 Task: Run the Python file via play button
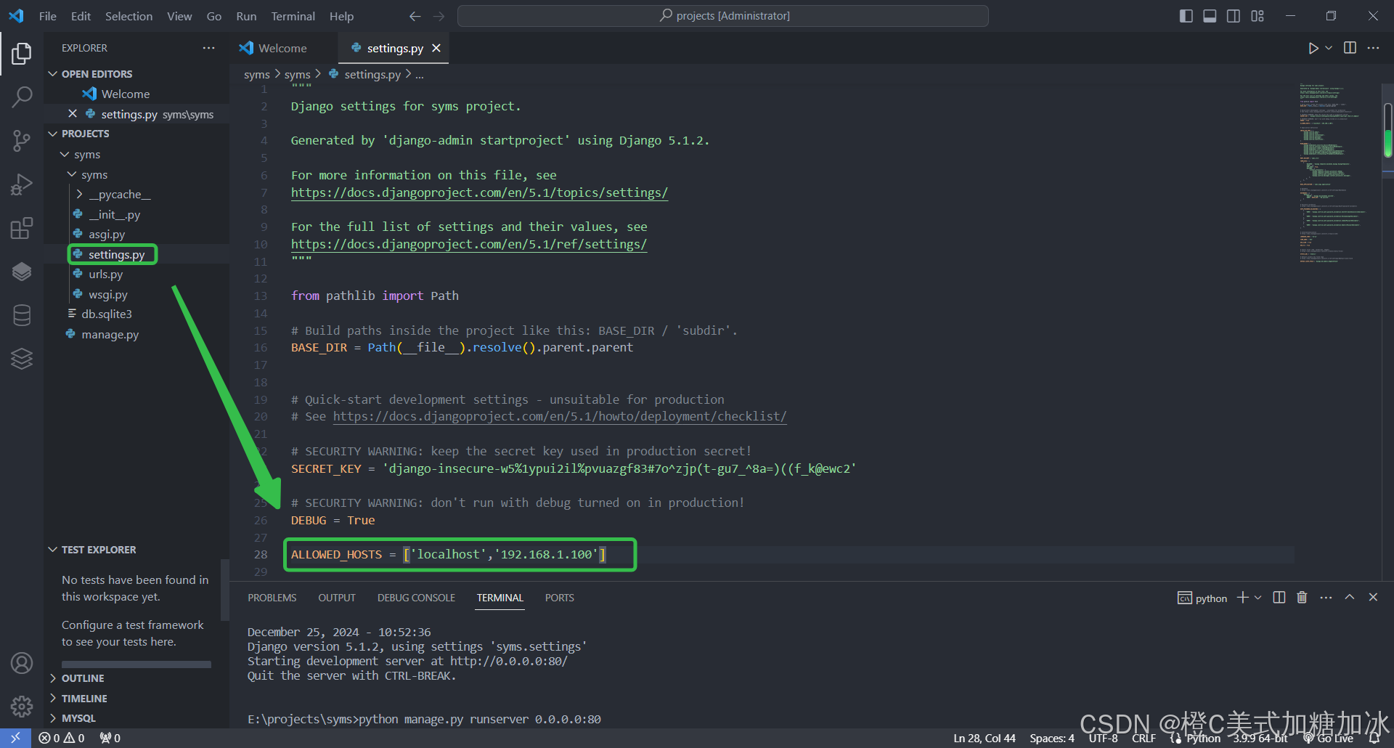[x=1313, y=48]
